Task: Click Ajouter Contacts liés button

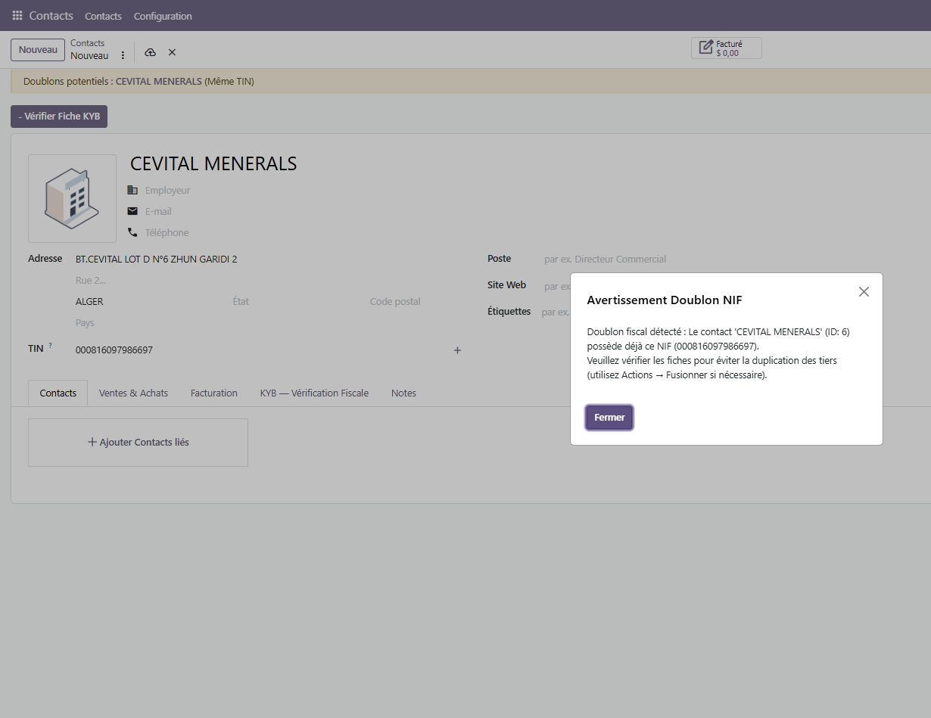Action: 138,442
